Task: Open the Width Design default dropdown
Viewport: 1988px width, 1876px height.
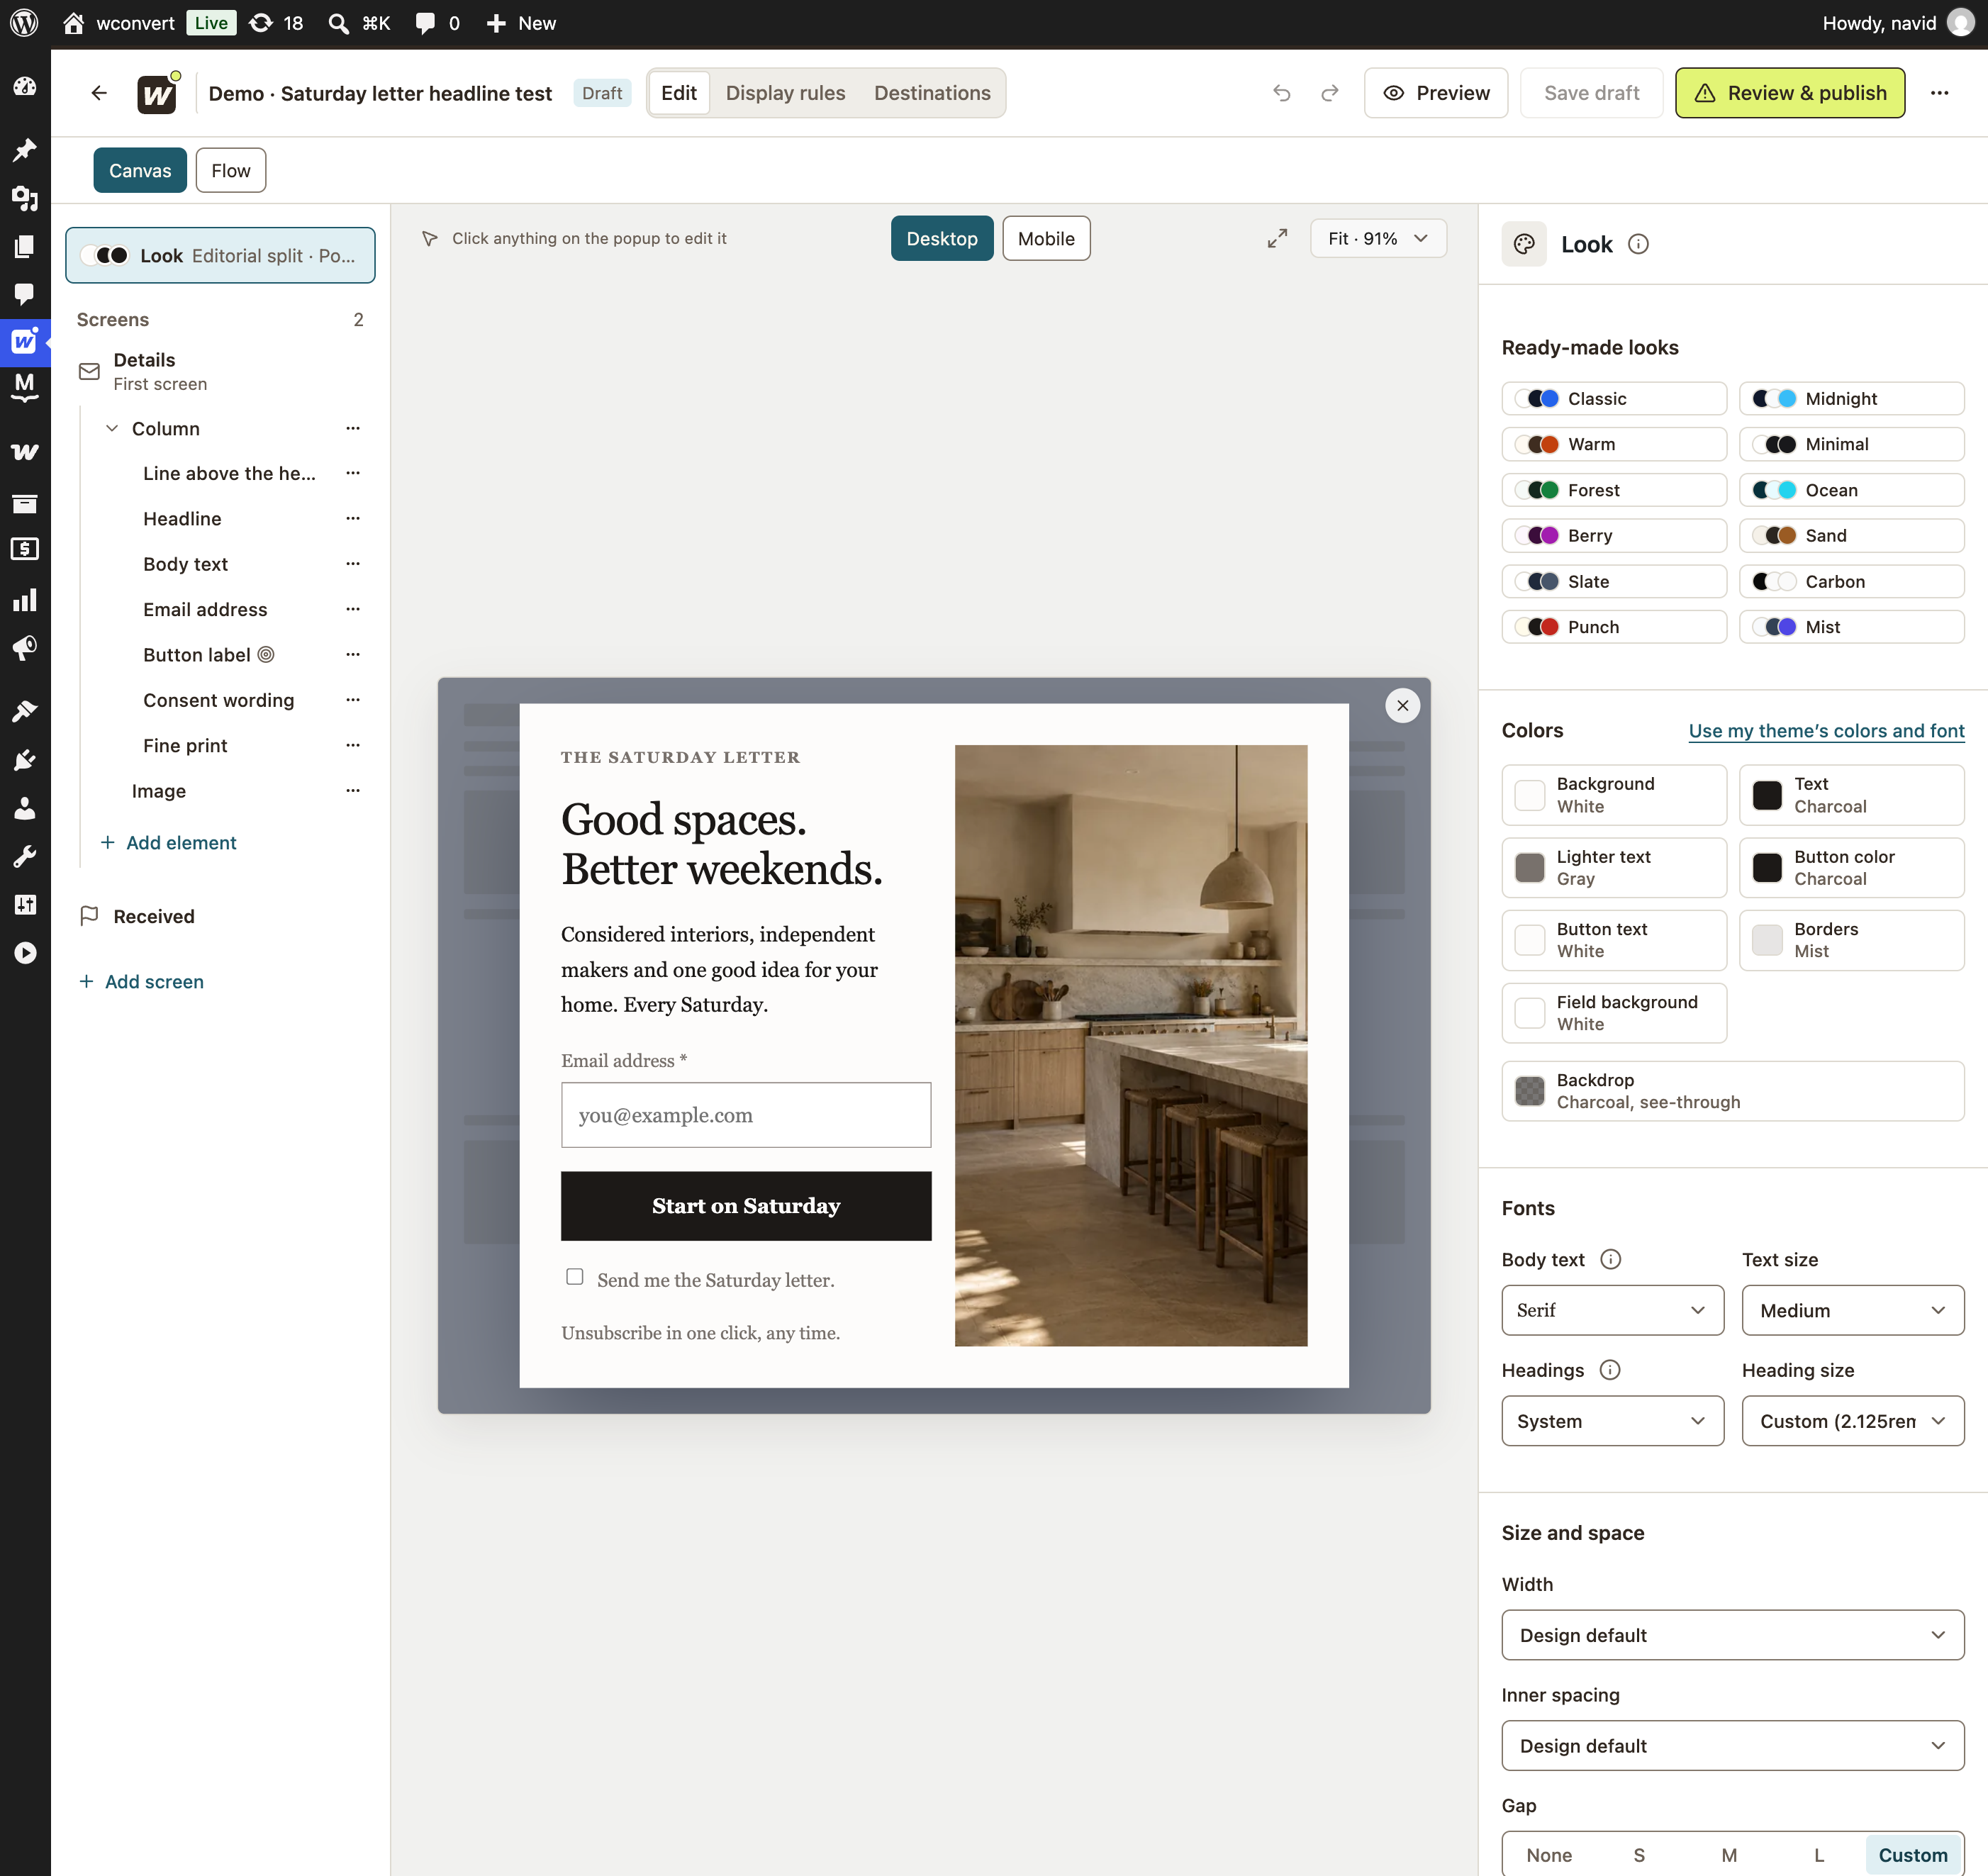Action: 1733,1635
